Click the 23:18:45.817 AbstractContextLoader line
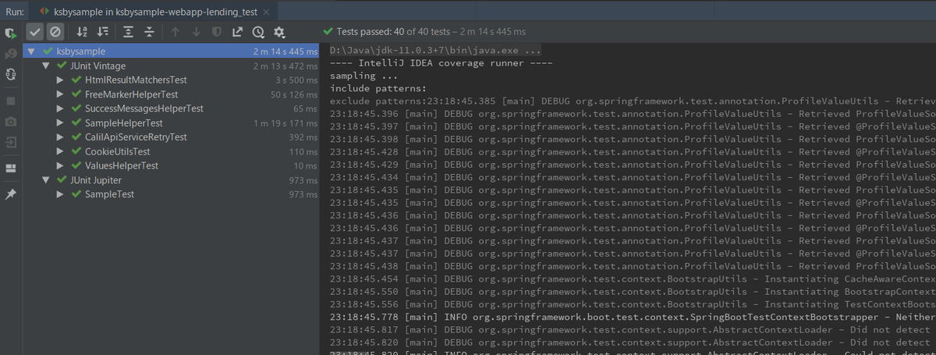 pos(633,329)
